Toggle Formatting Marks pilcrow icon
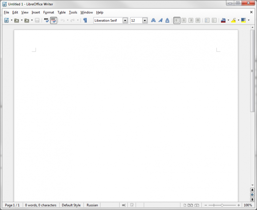Viewport: 257px width, 210px height. [85, 20]
